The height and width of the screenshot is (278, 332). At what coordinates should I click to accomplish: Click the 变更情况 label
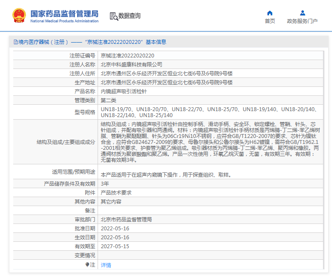[85, 255]
